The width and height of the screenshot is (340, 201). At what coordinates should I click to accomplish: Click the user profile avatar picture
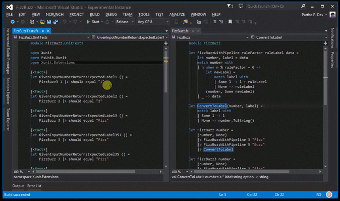click(x=332, y=15)
